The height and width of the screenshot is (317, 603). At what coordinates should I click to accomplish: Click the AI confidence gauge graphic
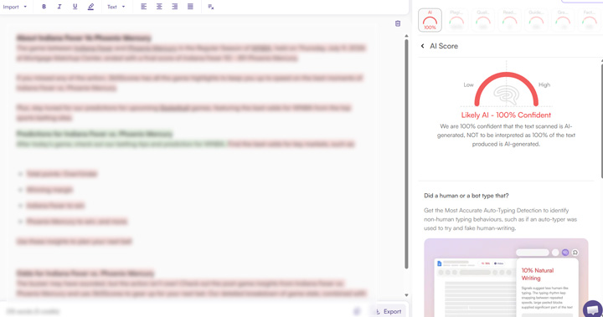tap(506, 89)
